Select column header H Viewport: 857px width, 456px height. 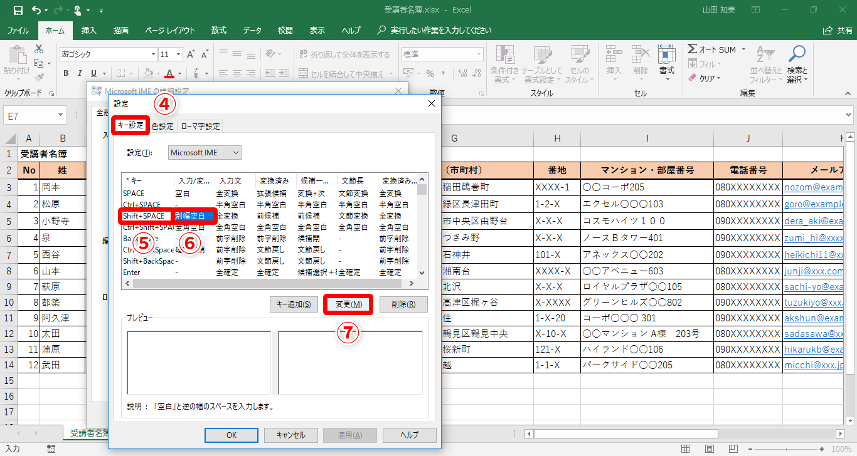point(557,138)
